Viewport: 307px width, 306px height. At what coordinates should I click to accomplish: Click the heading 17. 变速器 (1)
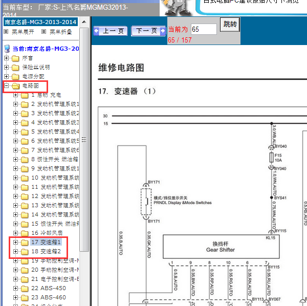click(x=127, y=91)
